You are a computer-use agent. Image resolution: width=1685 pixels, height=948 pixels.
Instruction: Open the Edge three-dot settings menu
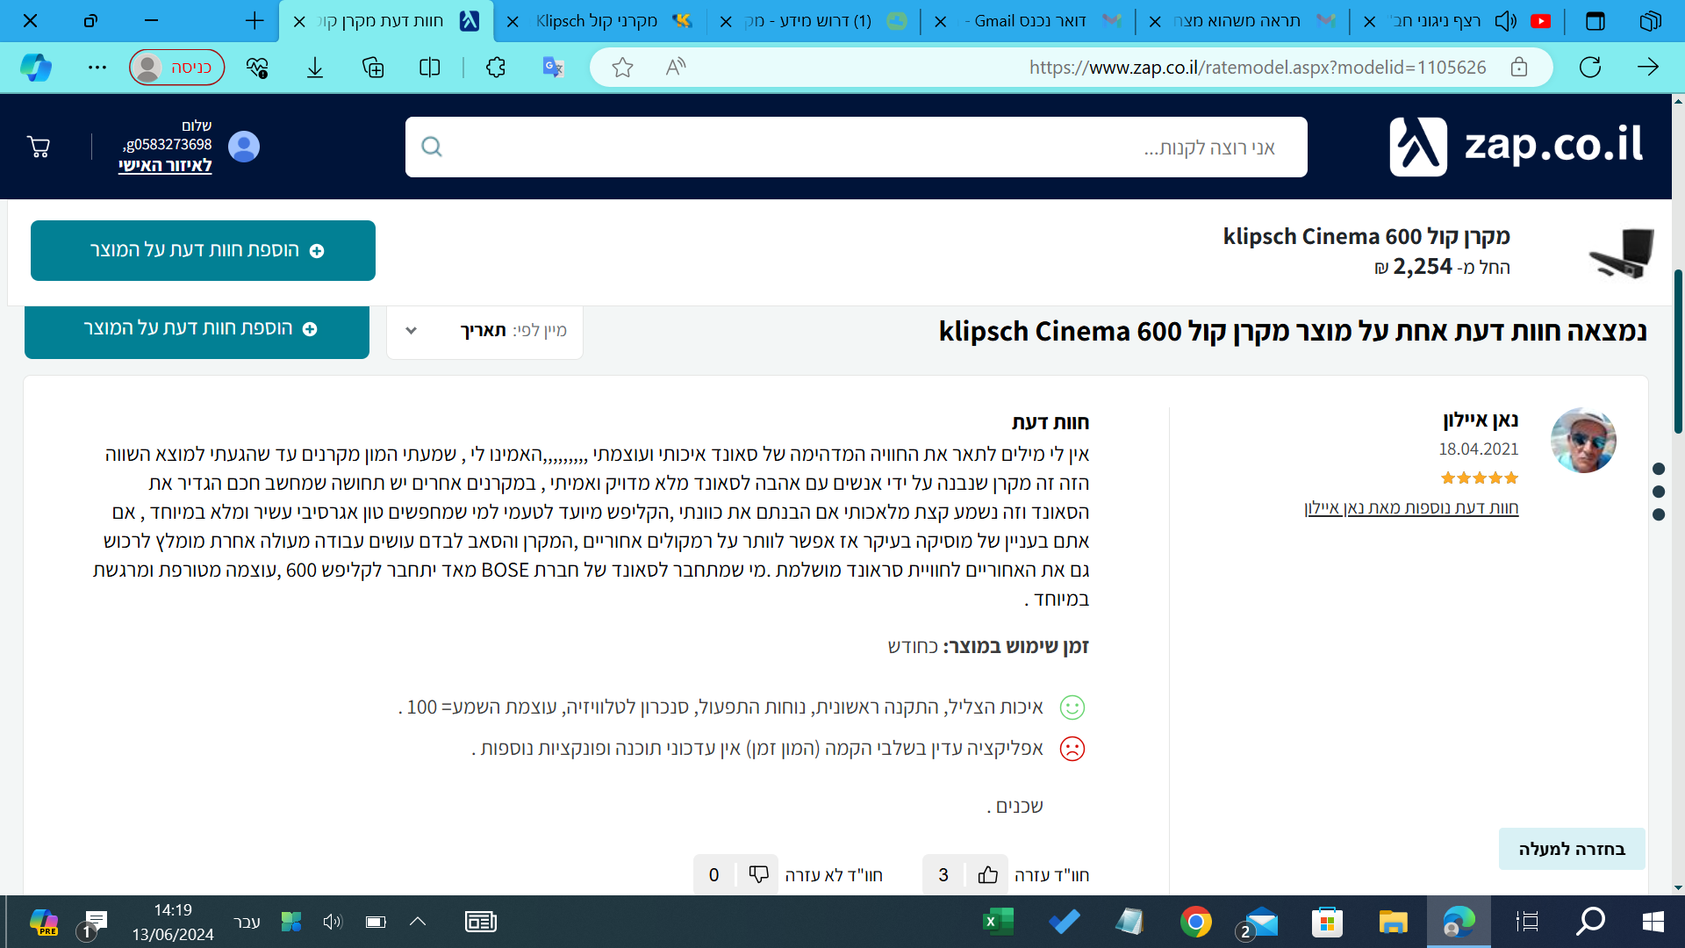tap(97, 67)
